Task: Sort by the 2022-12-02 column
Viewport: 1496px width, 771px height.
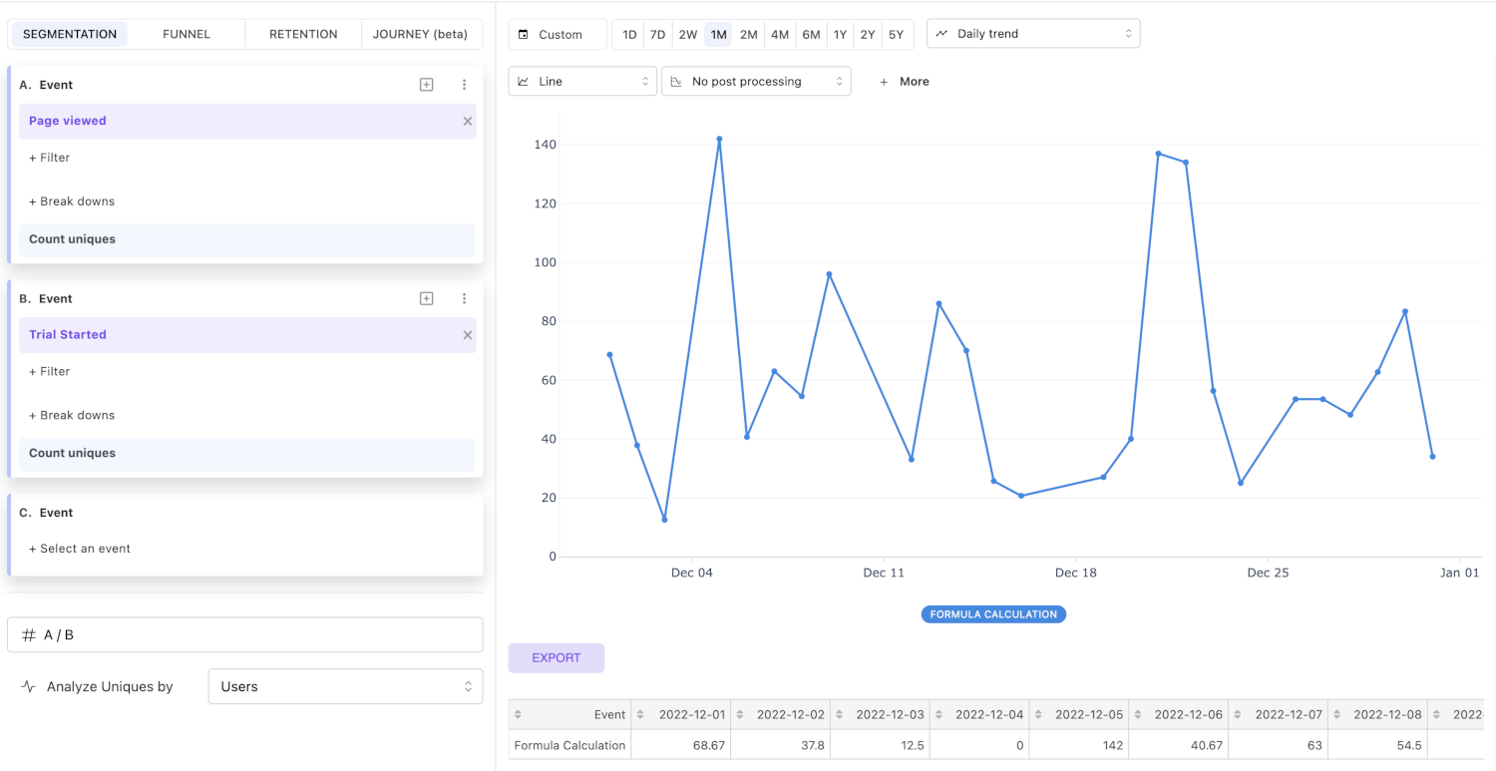Action: pyautogui.click(x=740, y=714)
